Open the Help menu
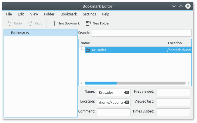Viewport: 197px width, 123px height. (106, 14)
